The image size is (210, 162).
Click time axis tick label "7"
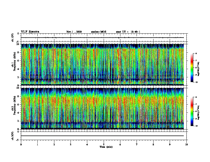pyautogui.click(x=137, y=145)
